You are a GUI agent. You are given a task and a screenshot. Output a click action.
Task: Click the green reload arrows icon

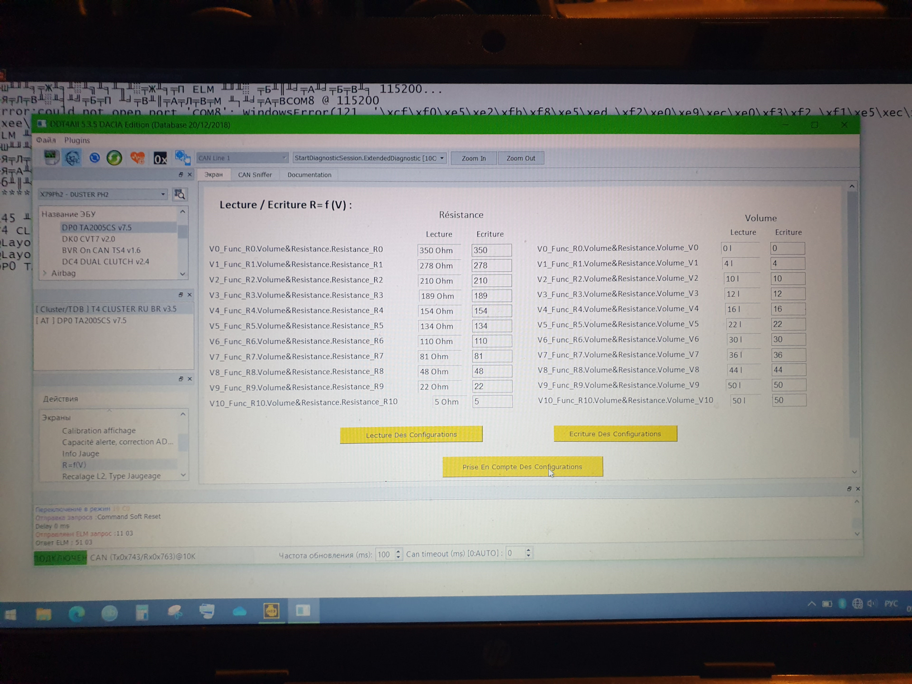114,158
